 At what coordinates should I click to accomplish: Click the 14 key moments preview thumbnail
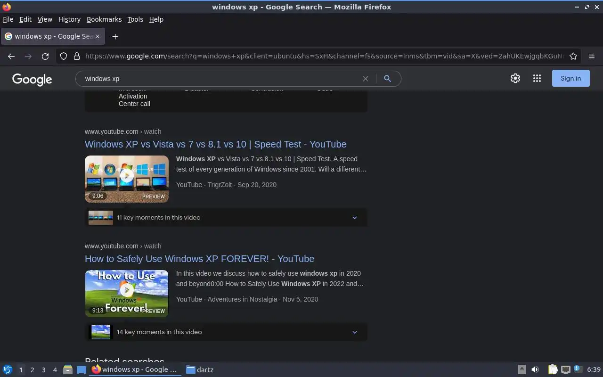point(101,332)
